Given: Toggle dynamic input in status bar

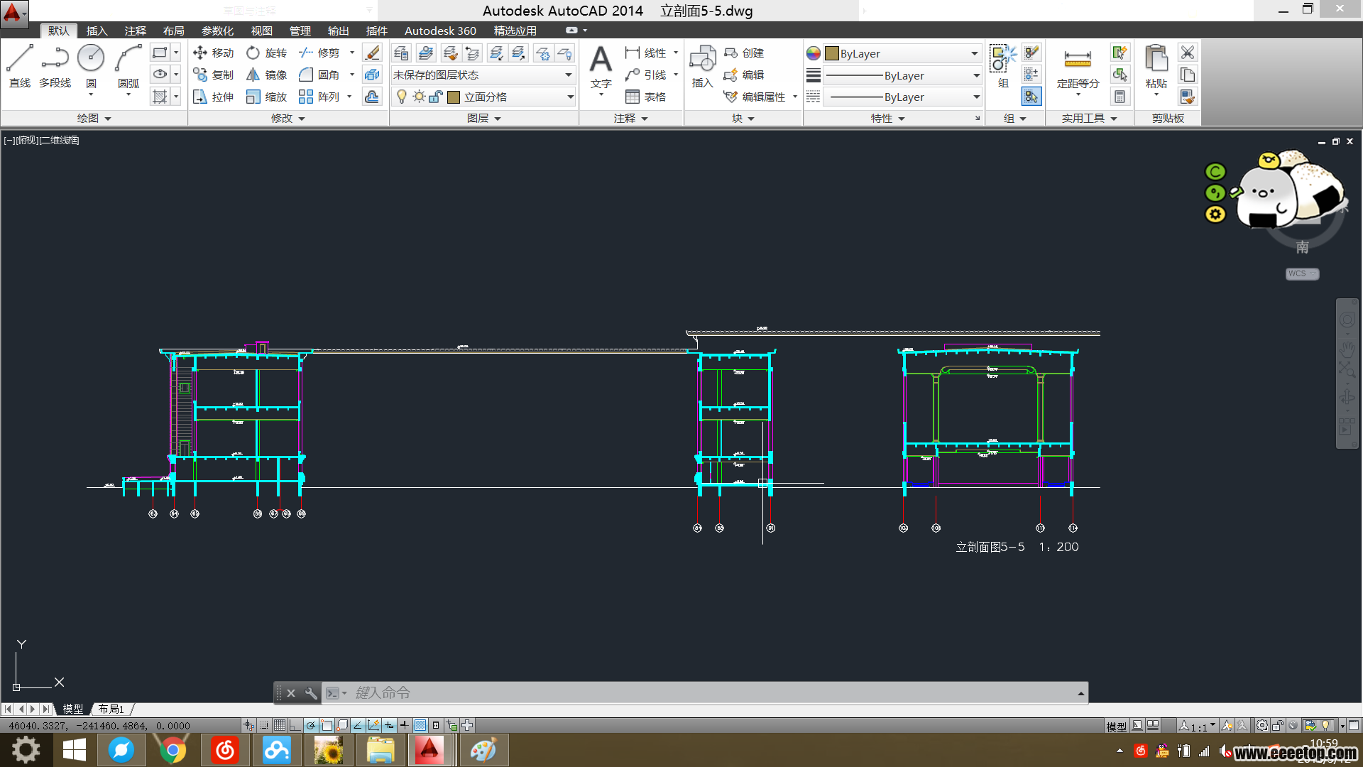Looking at the screenshot, I should (x=389, y=725).
